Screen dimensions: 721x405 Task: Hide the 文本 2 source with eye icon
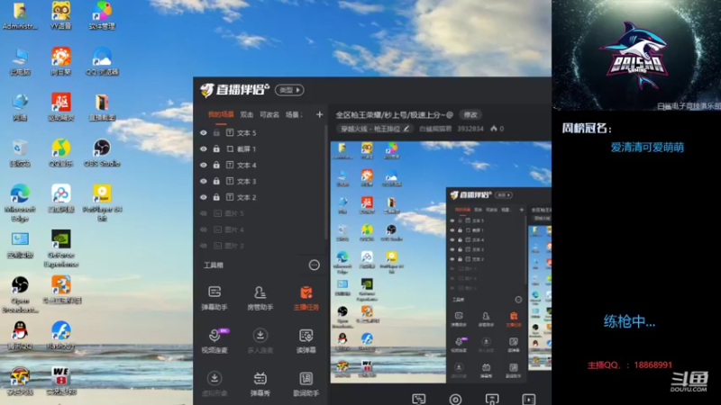[204, 197]
